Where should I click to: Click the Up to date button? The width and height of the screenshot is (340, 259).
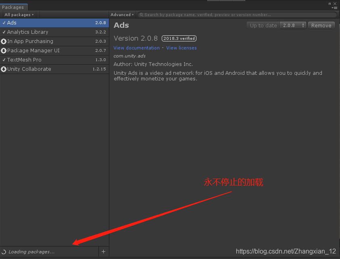(263, 25)
